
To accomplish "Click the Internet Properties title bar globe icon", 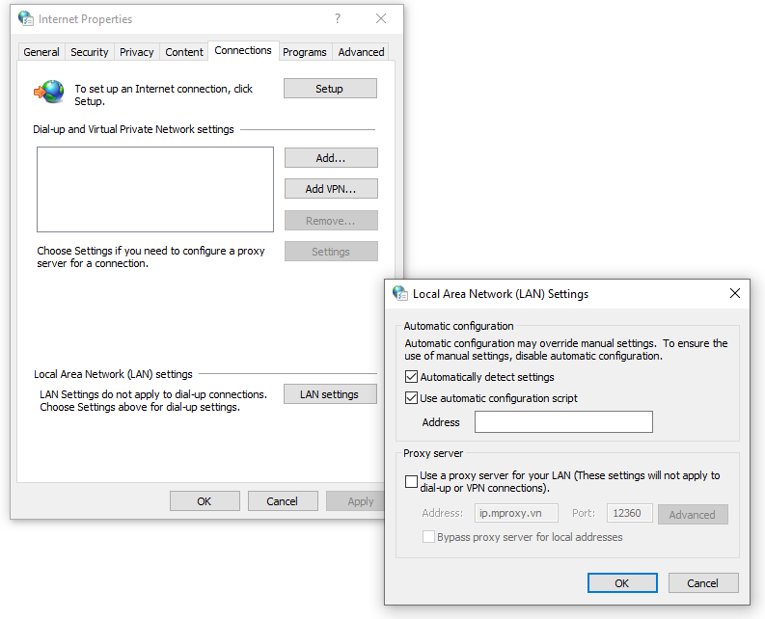I will (x=26, y=18).
